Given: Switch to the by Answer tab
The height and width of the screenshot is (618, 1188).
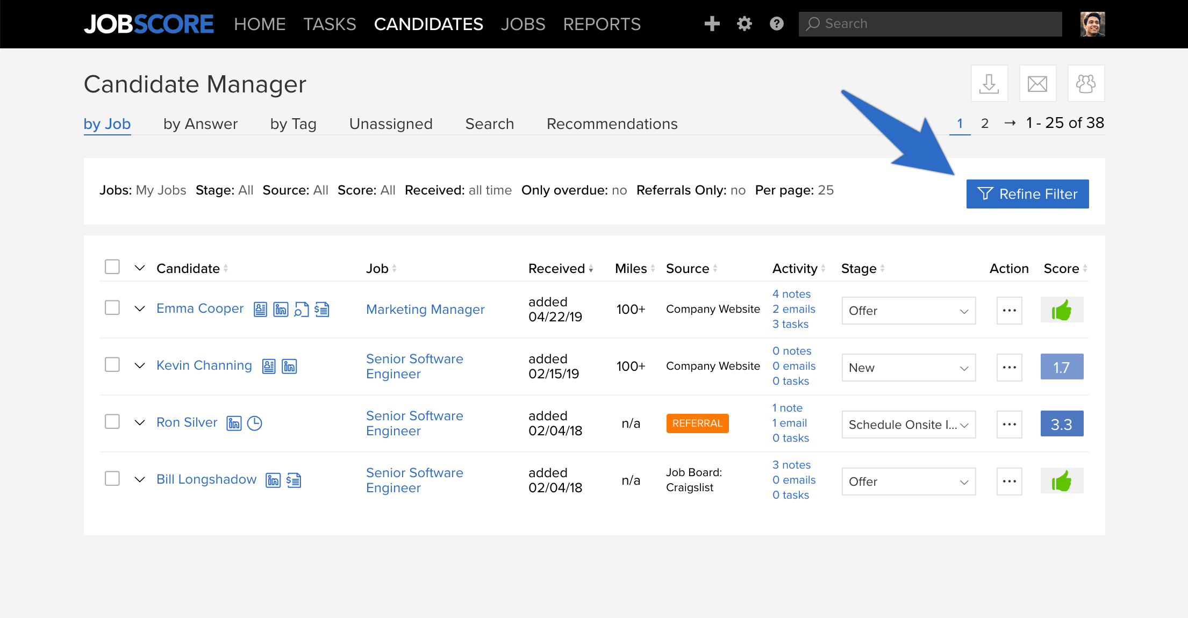Looking at the screenshot, I should coord(201,124).
